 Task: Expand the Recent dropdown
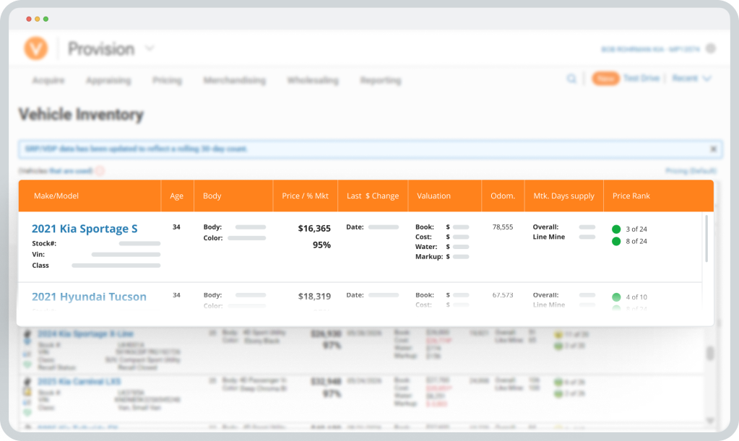[691, 78]
